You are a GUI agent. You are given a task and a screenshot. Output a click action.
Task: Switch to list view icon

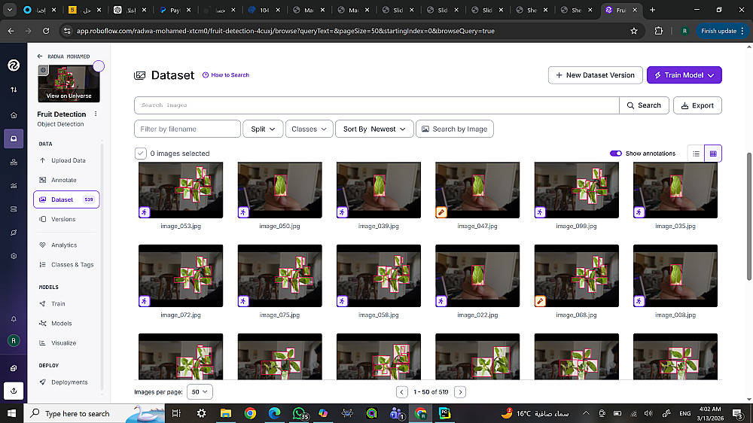696,154
